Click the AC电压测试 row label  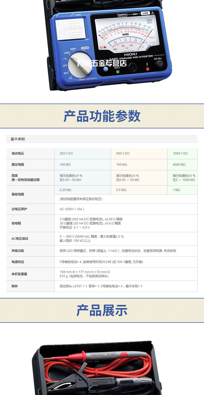(20, 239)
